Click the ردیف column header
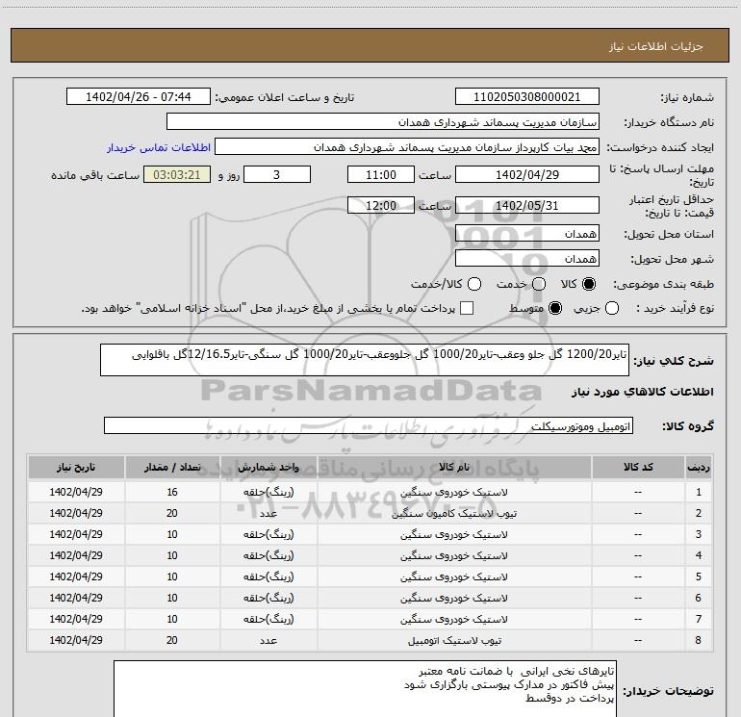 pos(699,467)
